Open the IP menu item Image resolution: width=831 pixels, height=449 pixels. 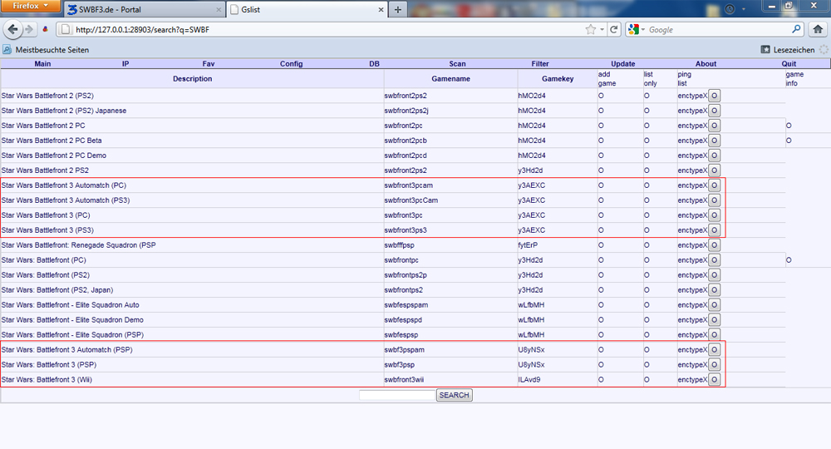point(125,64)
